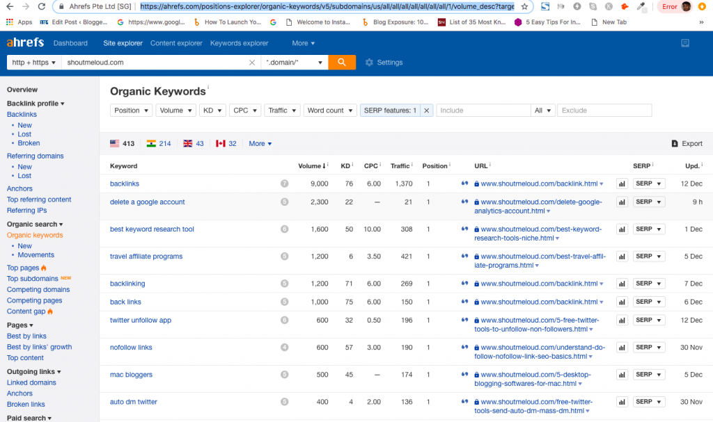The image size is (713, 422).
Task: Open Content gap in sidebar
Action: [26, 311]
